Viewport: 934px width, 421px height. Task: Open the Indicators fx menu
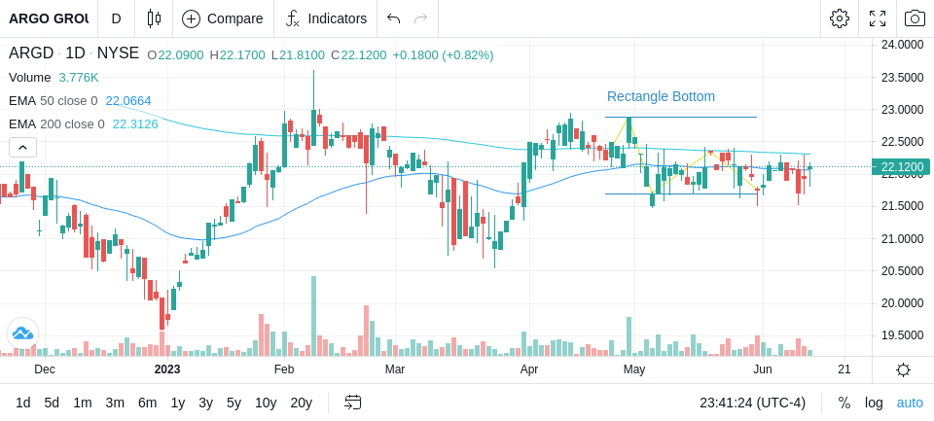click(293, 18)
